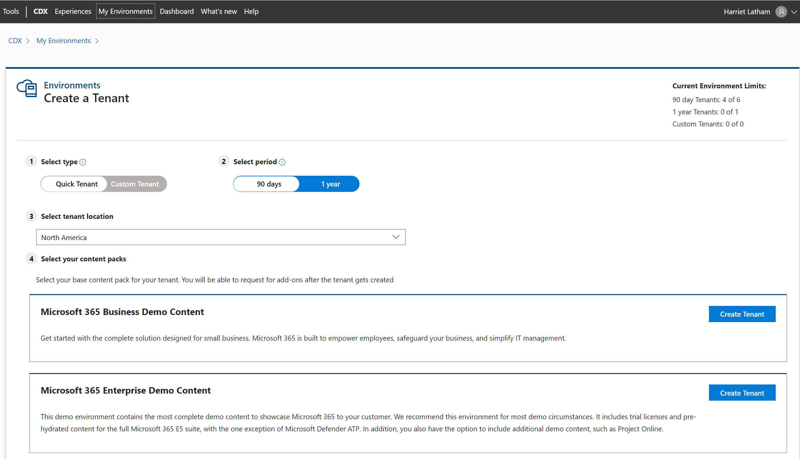This screenshot has width=800, height=459.
Task: Open the Tools menu in the top bar
Action: click(x=11, y=11)
